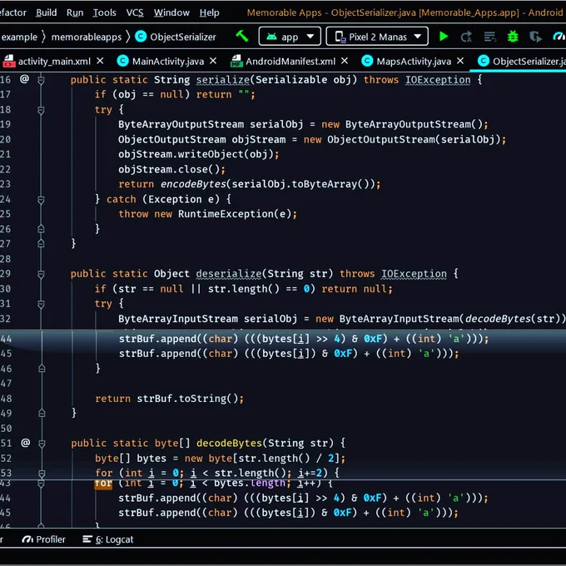Switch to the AndroidManifest.xml tab

point(290,62)
